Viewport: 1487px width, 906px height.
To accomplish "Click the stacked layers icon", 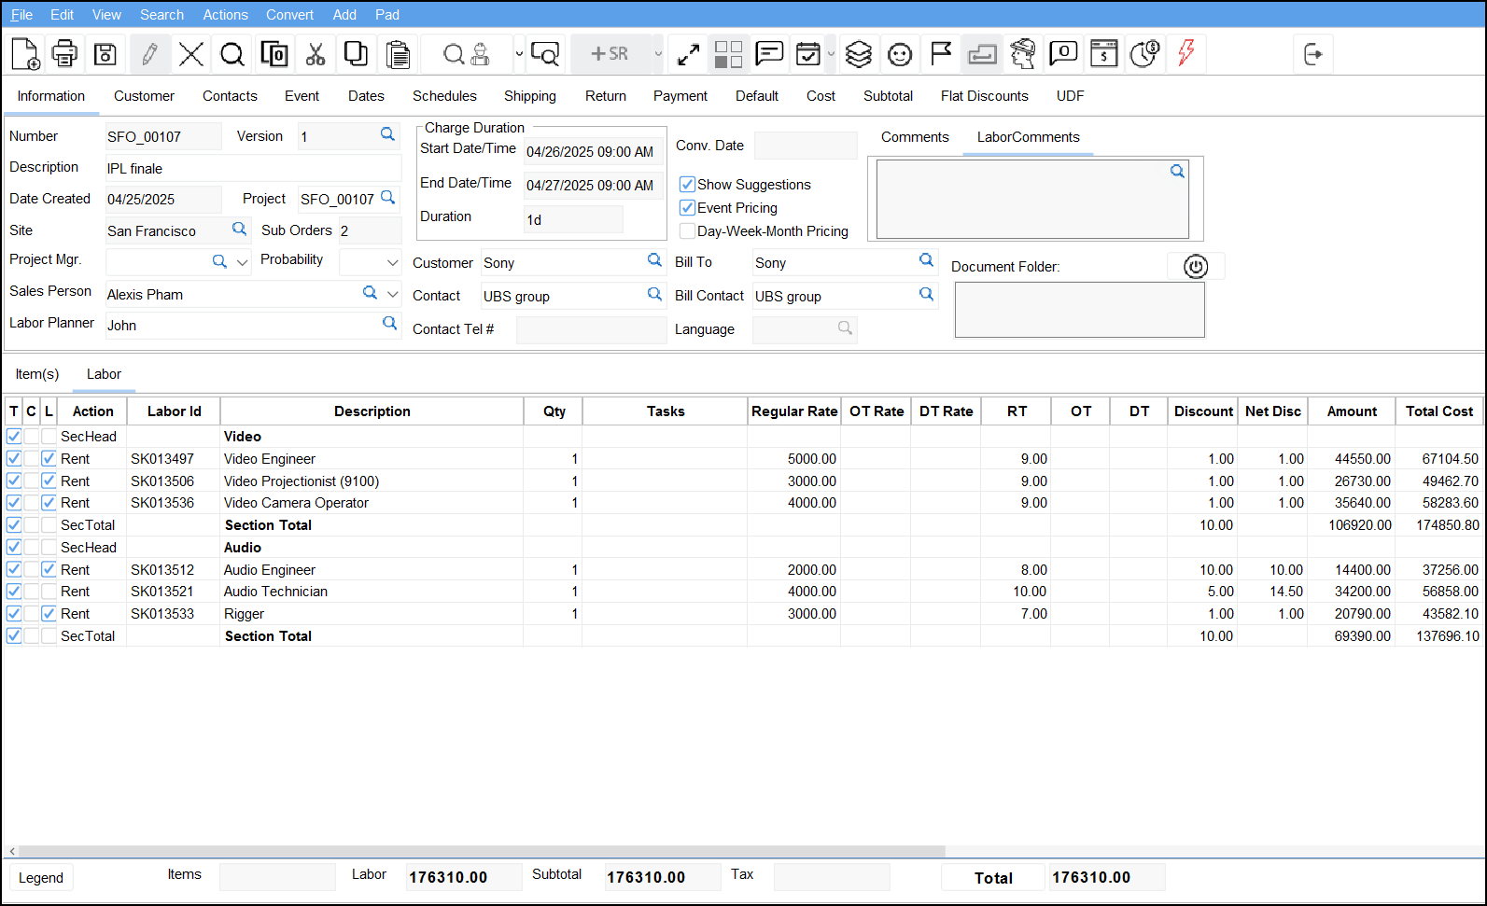I will coord(858,54).
